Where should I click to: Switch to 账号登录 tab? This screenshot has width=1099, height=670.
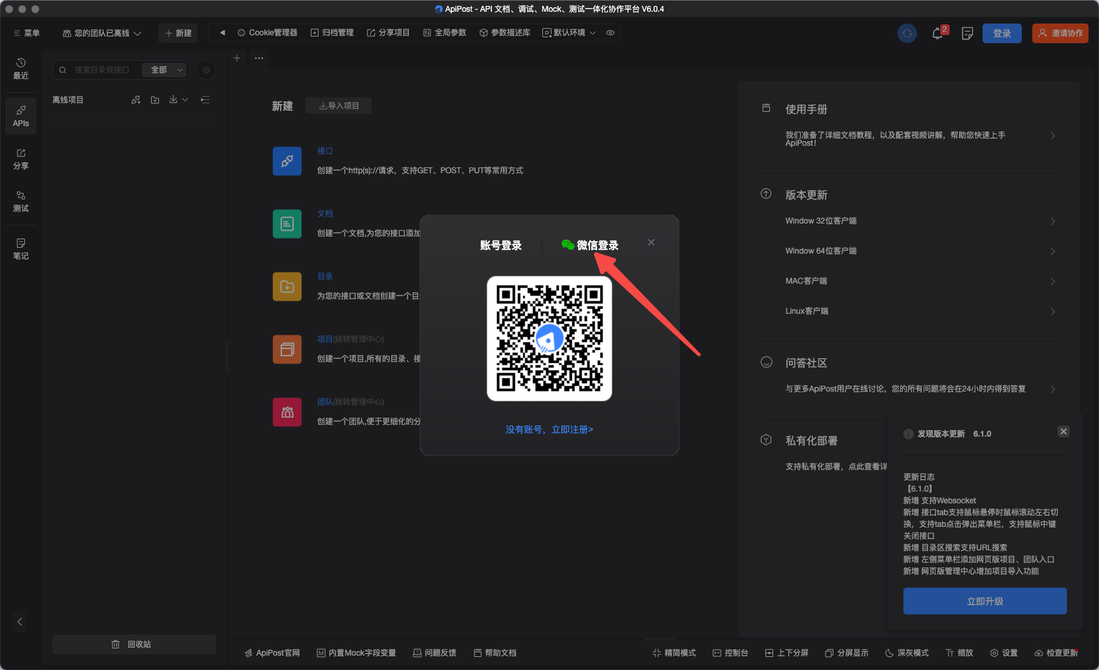click(x=500, y=245)
